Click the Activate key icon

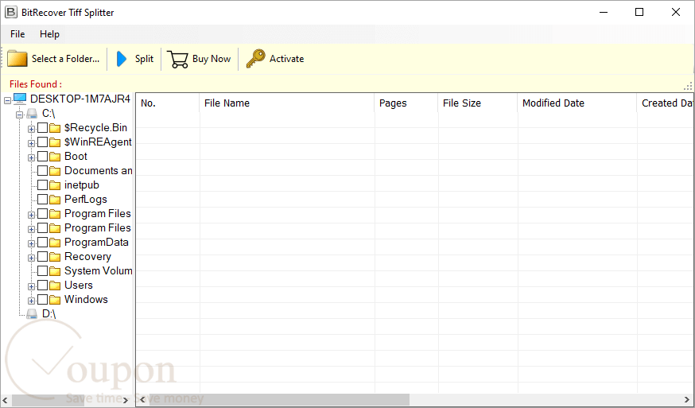pos(256,59)
